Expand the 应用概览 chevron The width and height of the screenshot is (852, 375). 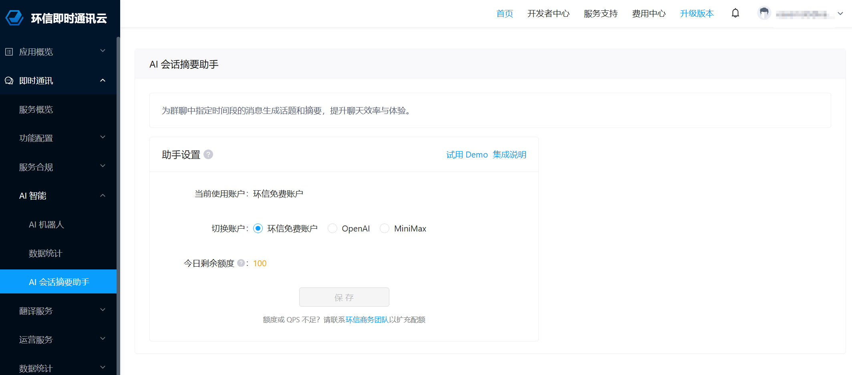(103, 51)
